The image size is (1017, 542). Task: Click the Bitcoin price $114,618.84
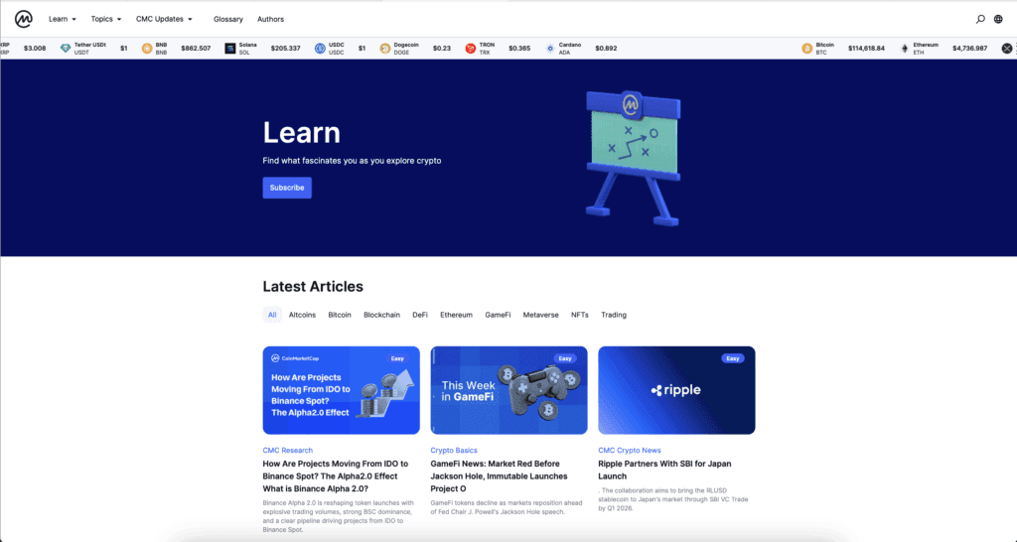coord(866,48)
